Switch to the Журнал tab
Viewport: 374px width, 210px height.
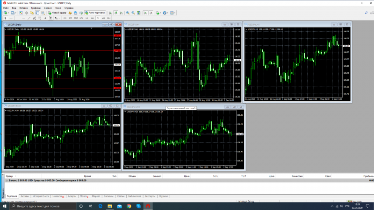(163, 196)
